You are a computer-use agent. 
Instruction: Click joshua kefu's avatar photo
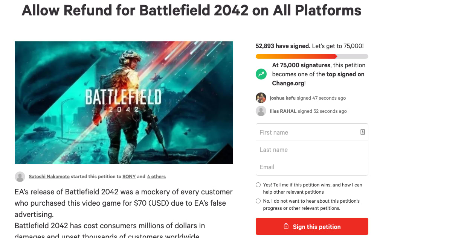(261, 98)
